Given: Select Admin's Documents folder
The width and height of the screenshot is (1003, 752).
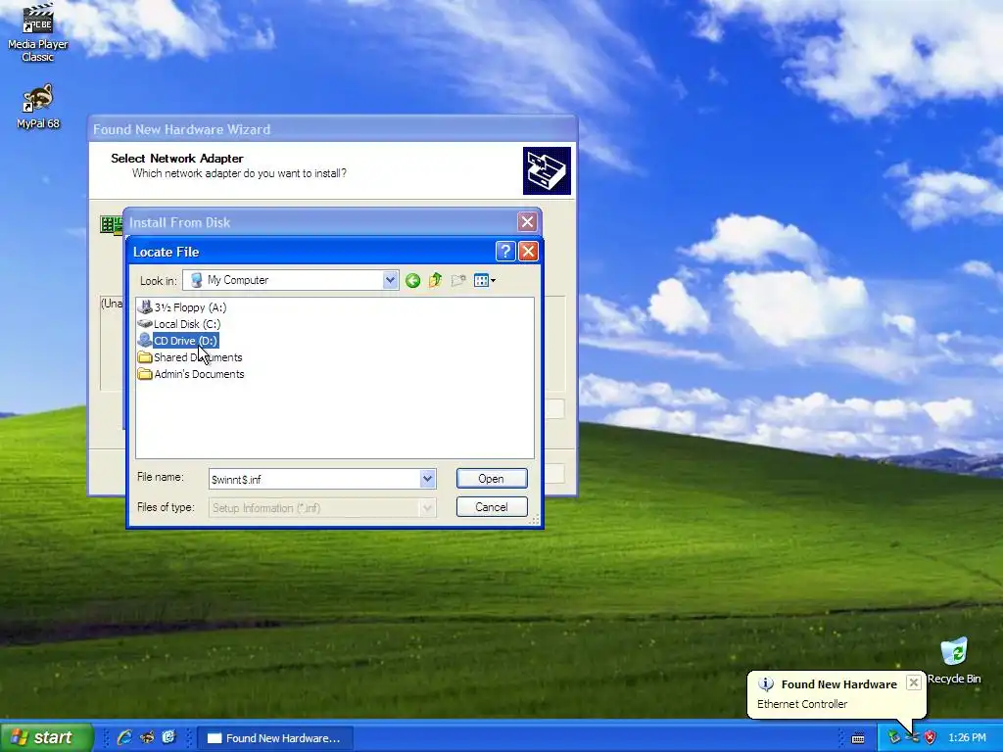Looking at the screenshot, I should tap(191, 374).
